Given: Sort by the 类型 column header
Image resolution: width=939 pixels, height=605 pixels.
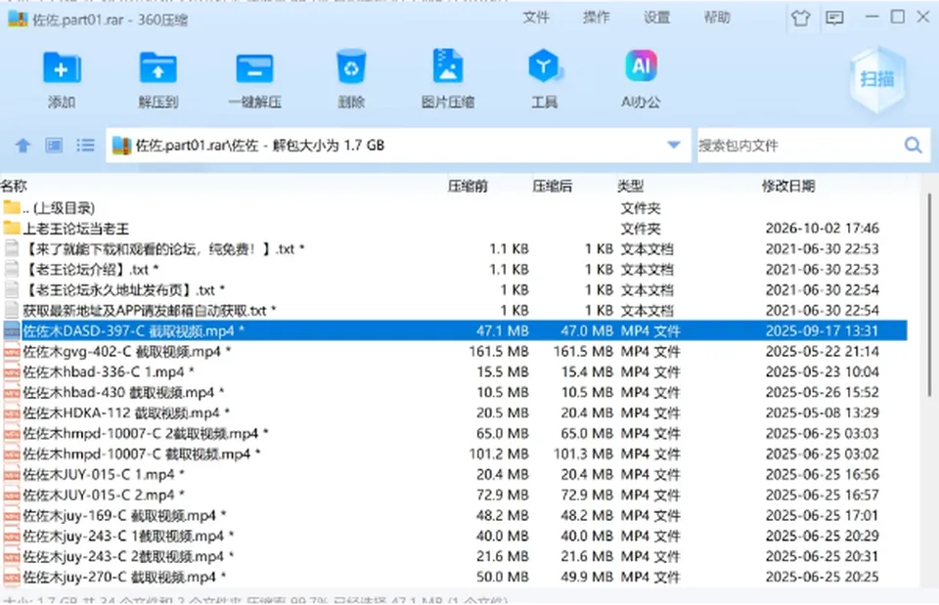Looking at the screenshot, I should [x=631, y=186].
